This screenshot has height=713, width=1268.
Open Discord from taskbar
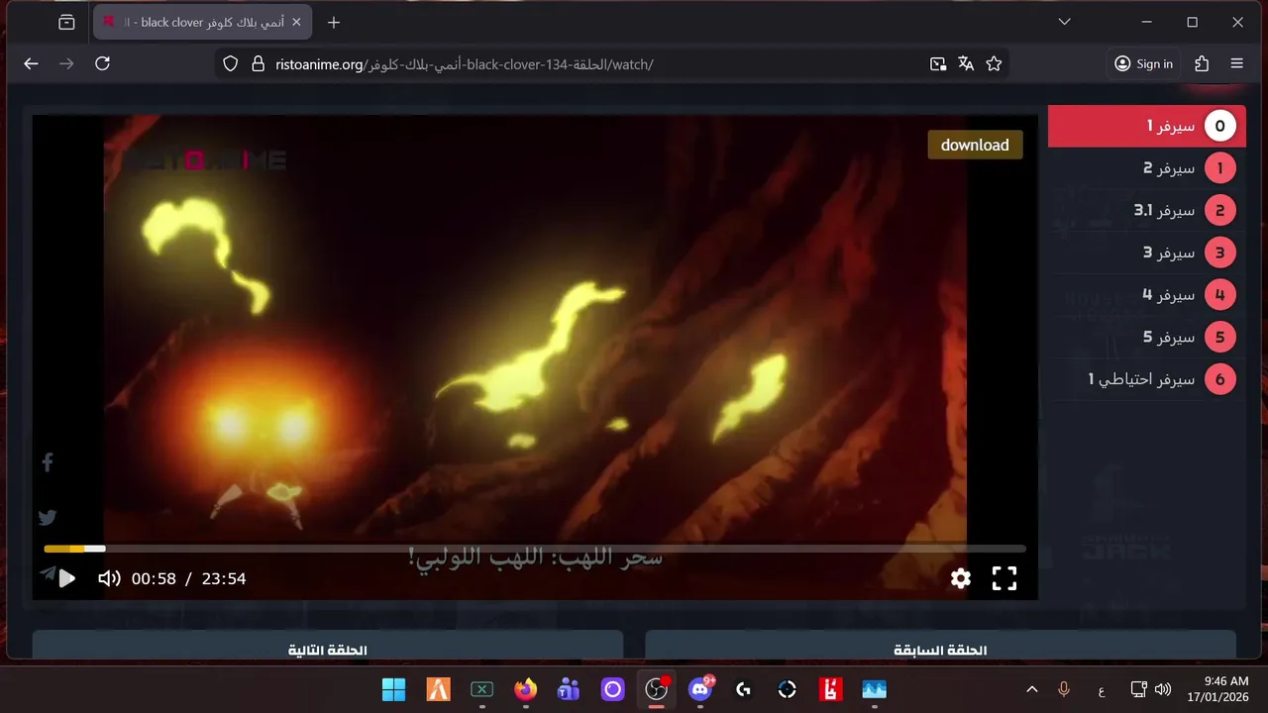pos(700,689)
